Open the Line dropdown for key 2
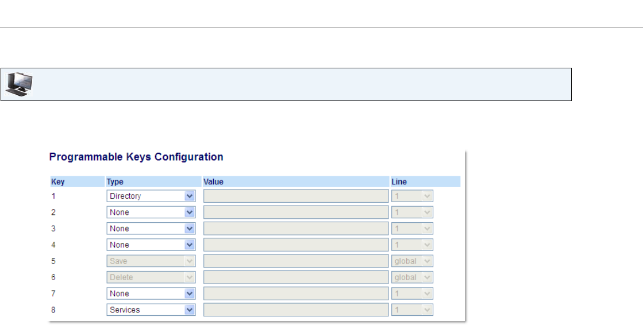This screenshot has height=325, width=643. 412,212
